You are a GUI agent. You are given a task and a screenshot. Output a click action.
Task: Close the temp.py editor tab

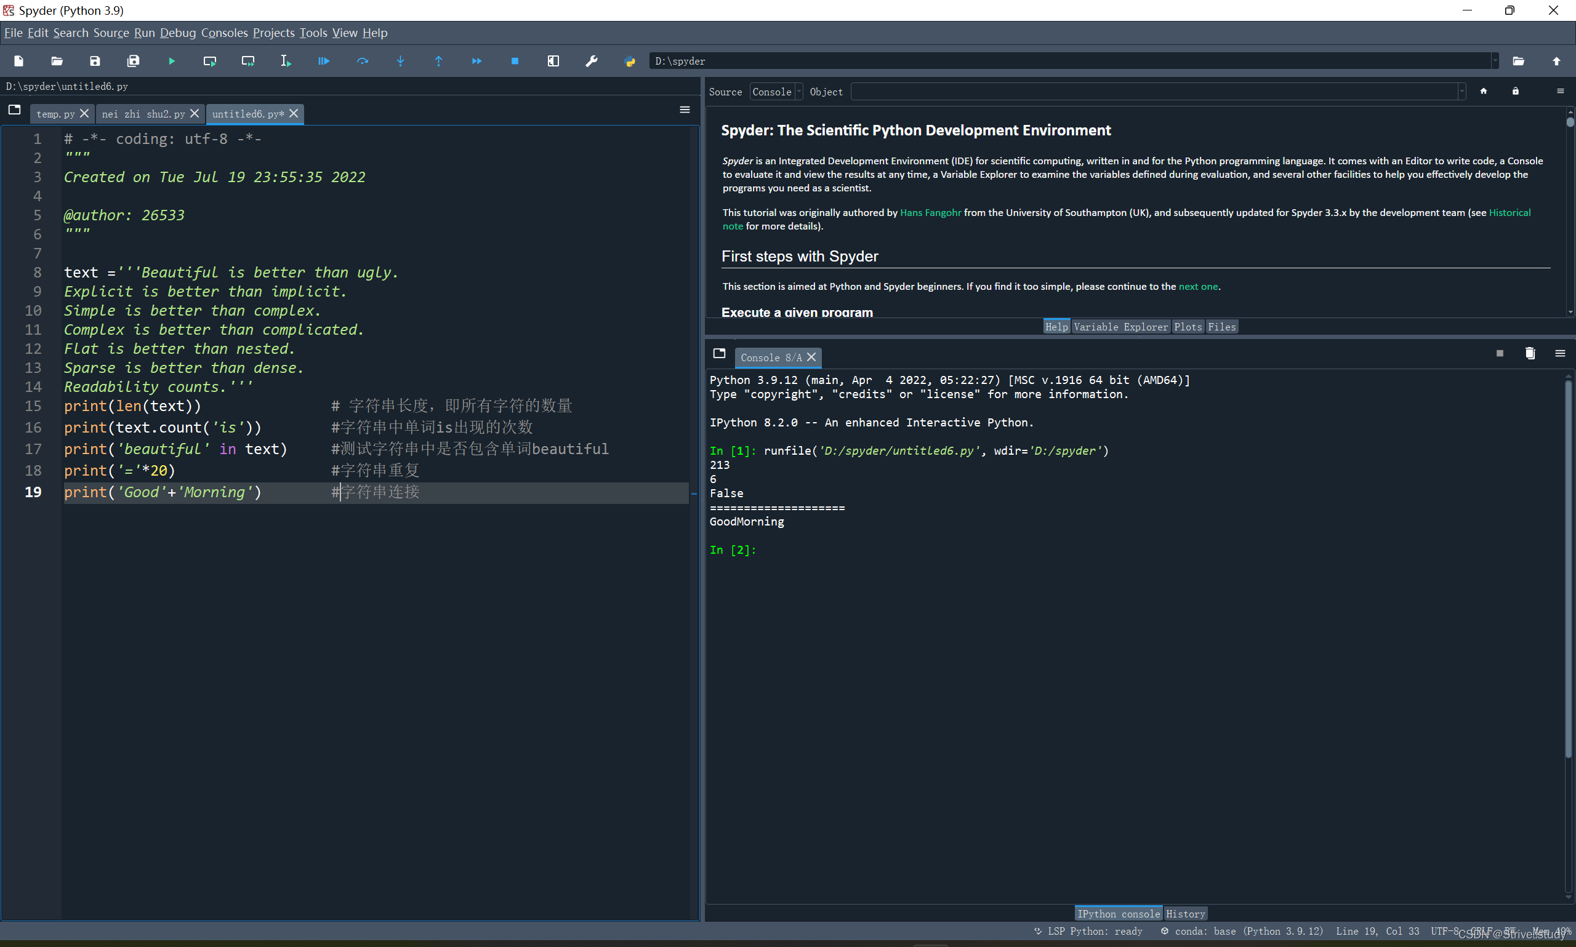click(x=84, y=114)
